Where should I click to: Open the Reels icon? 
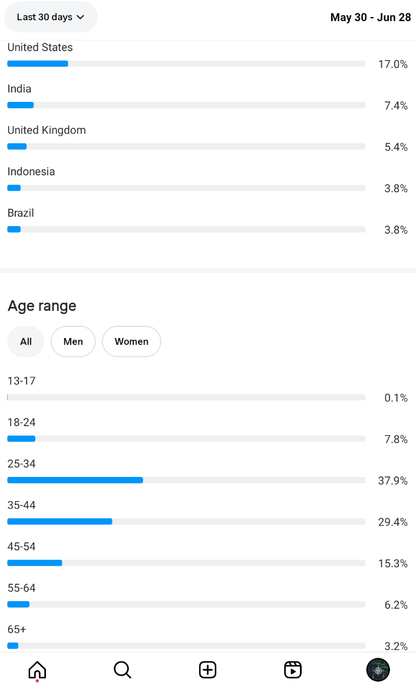(293, 670)
